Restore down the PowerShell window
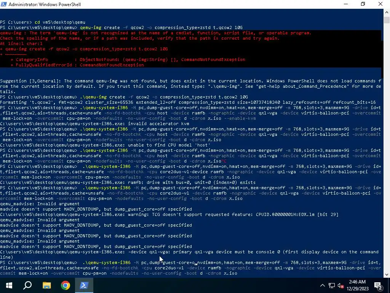This screenshot has width=390, height=293. point(363,4)
